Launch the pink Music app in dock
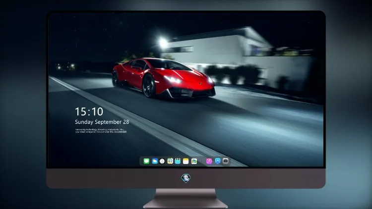The image size is (372, 209). (209, 161)
